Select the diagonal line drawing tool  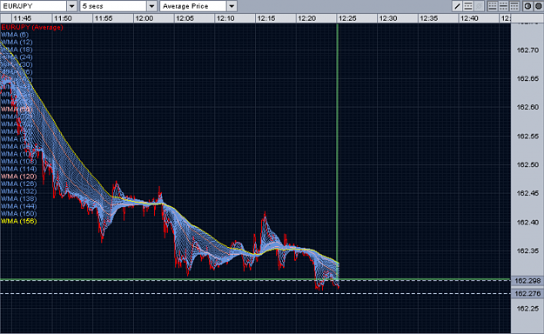coord(457,6)
